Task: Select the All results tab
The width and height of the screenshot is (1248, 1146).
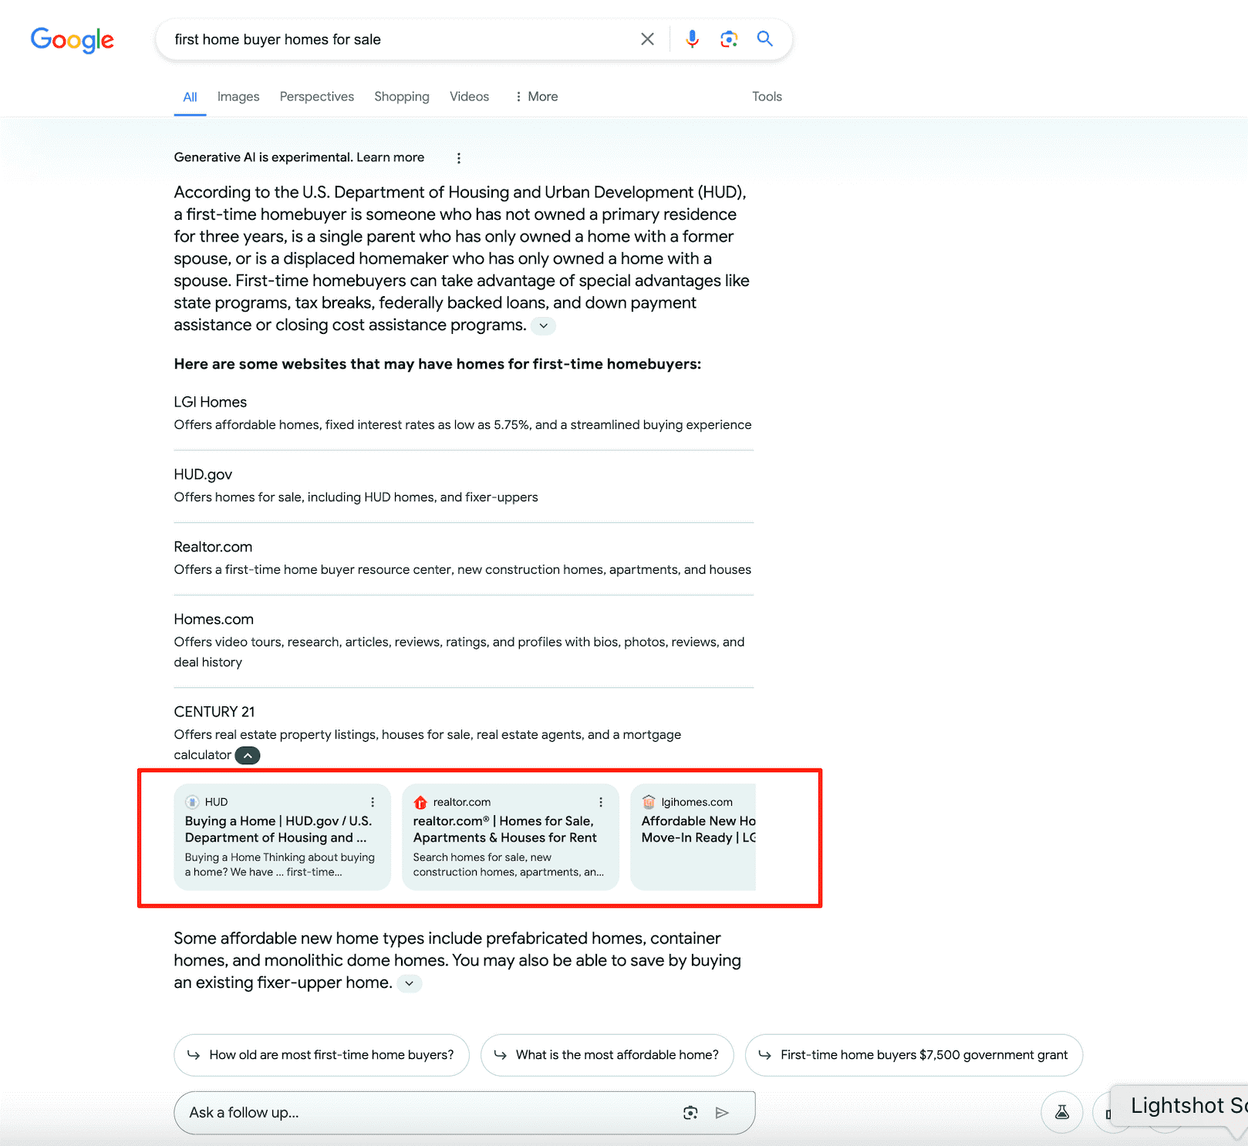Action: pos(190,97)
